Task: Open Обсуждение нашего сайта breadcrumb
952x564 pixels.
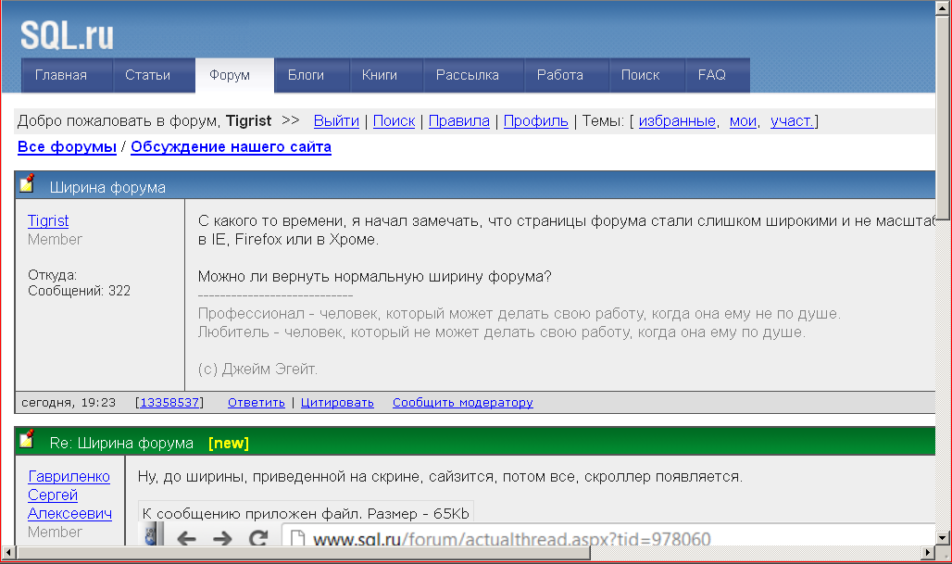Action: tap(231, 147)
